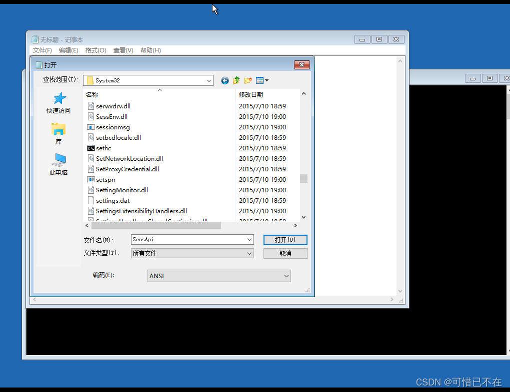Select the SetProxyCredential.dll file icon
Screen dimensions: 510x392
point(91,169)
